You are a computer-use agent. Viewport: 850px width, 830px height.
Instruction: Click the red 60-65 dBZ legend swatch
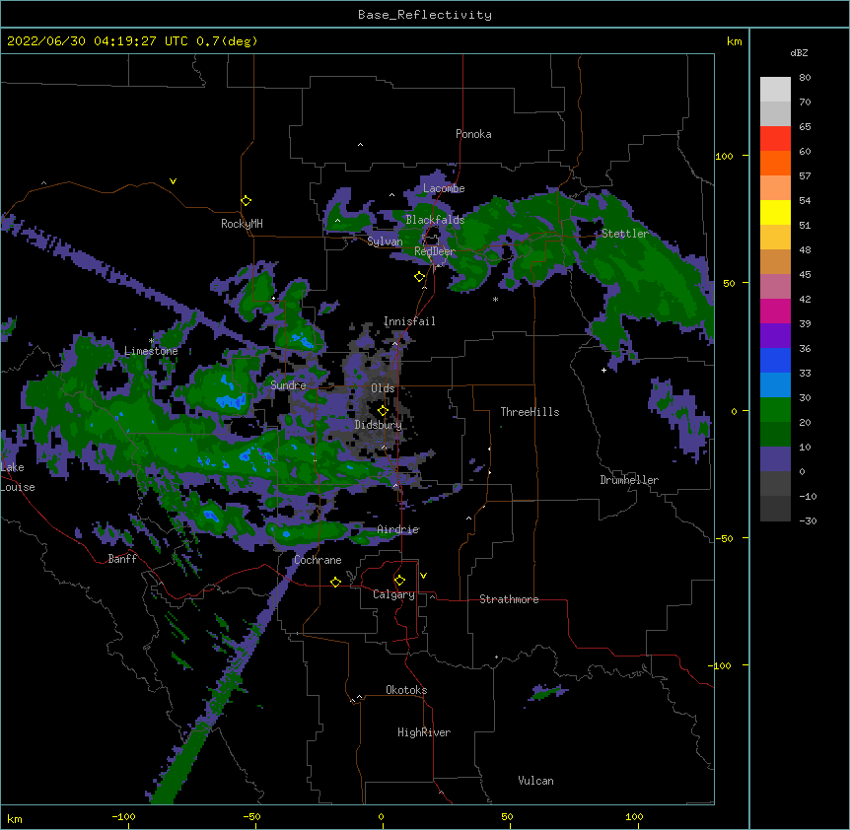[775, 138]
